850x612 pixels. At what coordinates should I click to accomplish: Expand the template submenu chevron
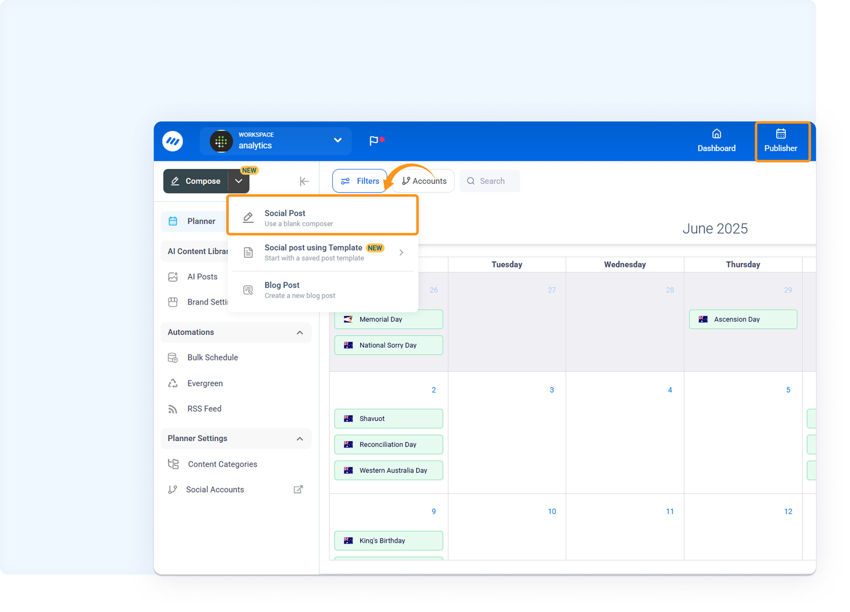point(401,253)
